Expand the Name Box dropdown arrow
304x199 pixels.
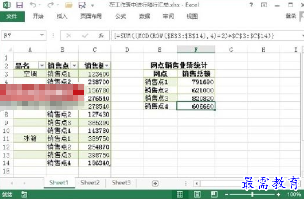[42, 35]
